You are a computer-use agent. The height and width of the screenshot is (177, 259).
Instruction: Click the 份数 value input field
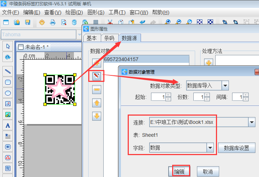point(199,97)
